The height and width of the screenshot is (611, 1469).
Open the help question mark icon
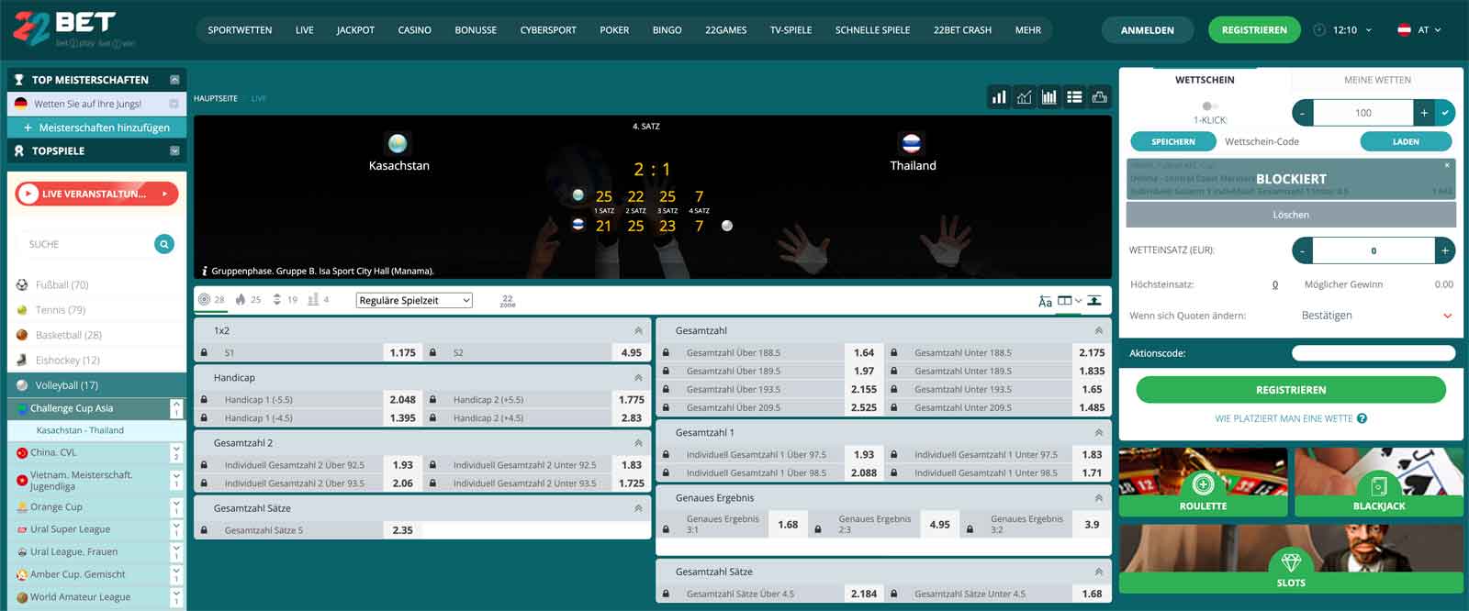pyautogui.click(x=1362, y=418)
